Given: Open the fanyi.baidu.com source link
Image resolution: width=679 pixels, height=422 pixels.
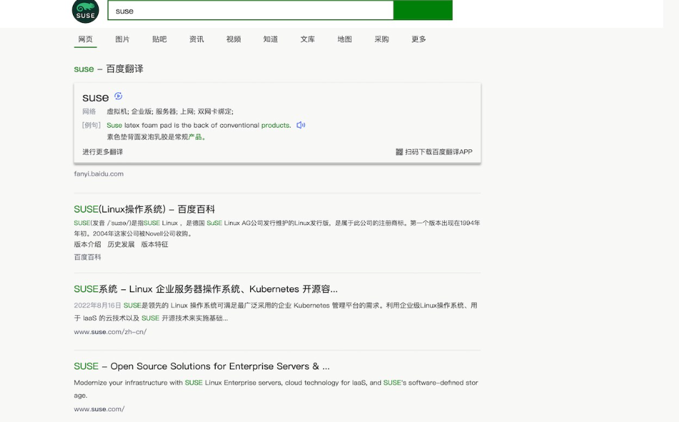Looking at the screenshot, I should [99, 174].
